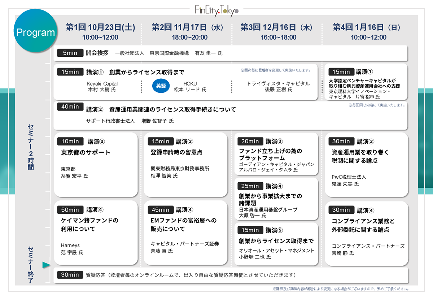The width and height of the screenshot is (433, 300).
Task: Click the 25min badge for 講演④ 創業から事業拡大
Action: click(x=250, y=186)
